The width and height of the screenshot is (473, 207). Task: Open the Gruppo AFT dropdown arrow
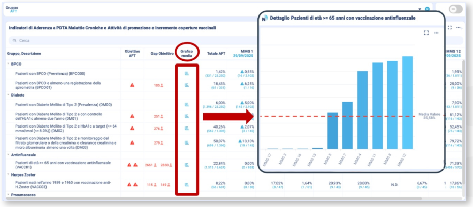pyautogui.click(x=419, y=9)
